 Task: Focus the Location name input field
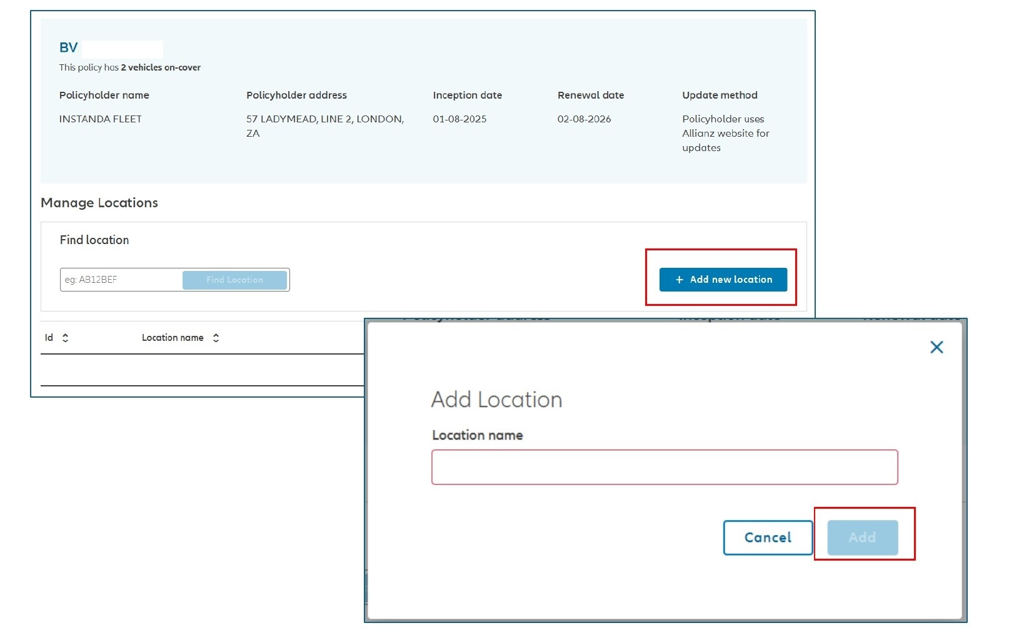(x=665, y=467)
